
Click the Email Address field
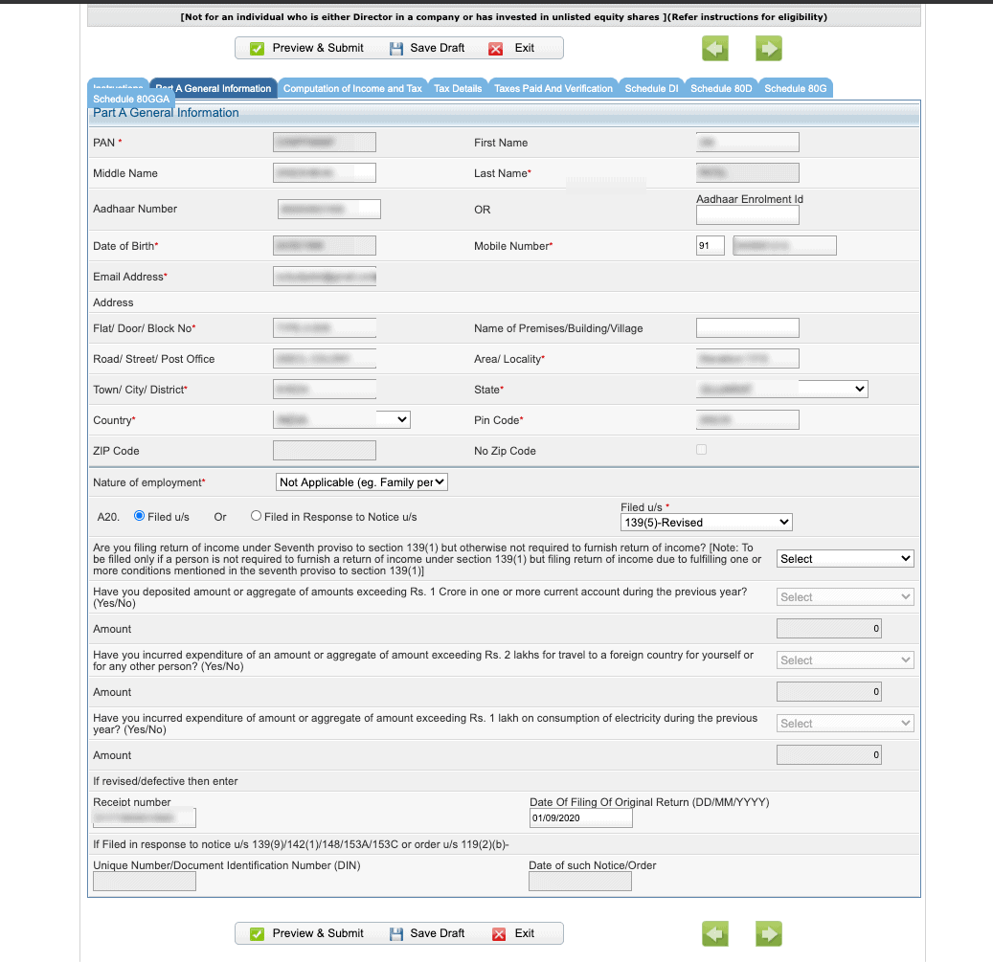(x=325, y=277)
